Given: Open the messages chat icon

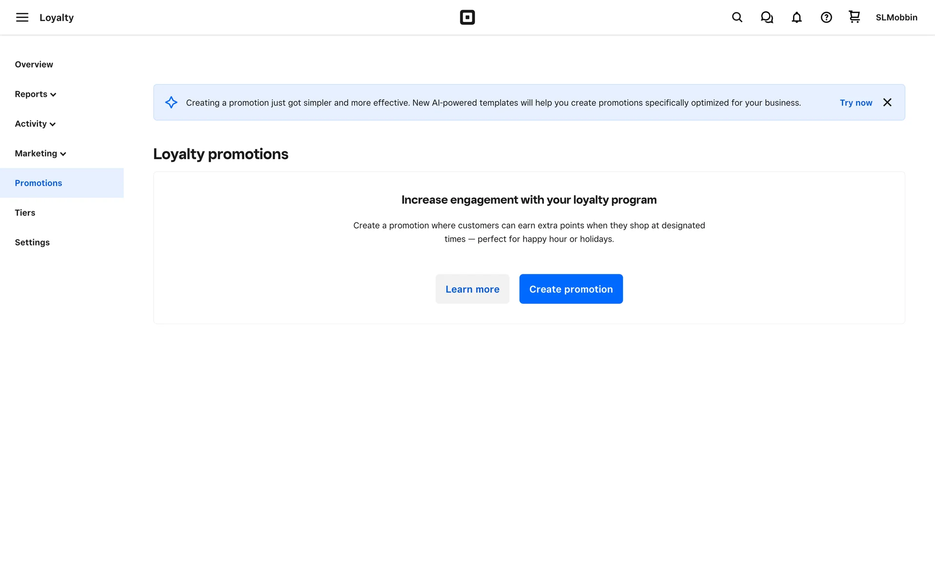Looking at the screenshot, I should (x=767, y=18).
